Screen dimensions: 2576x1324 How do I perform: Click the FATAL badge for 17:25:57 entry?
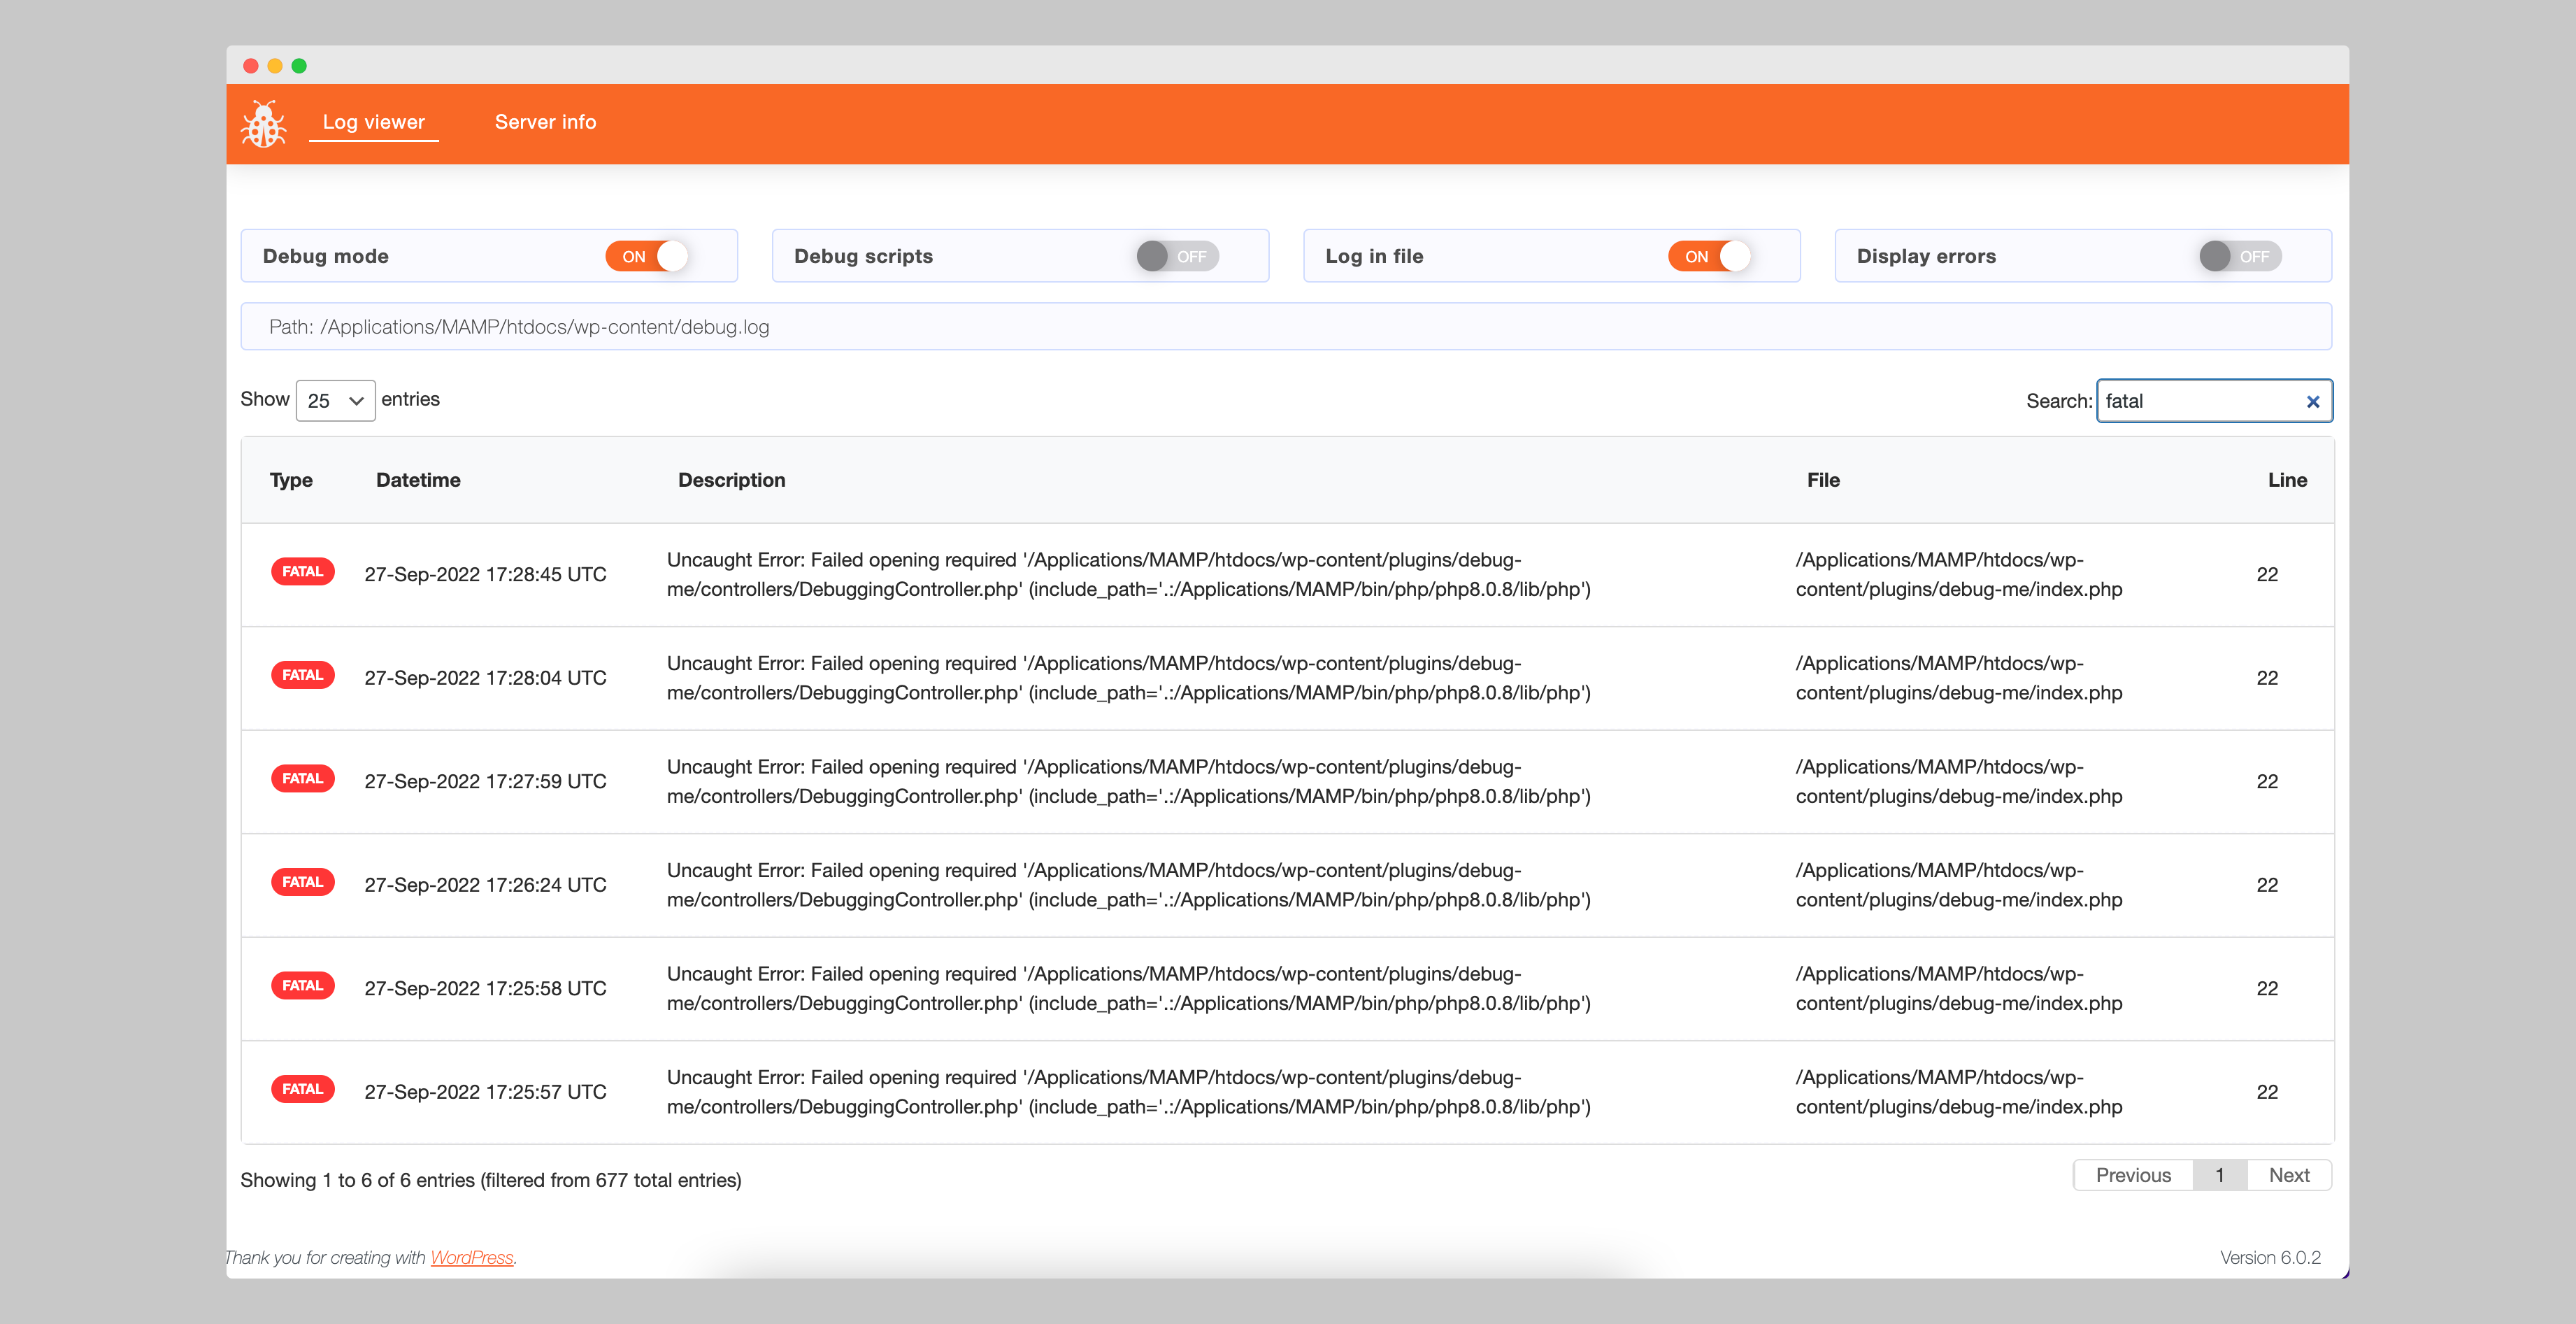coord(302,1089)
